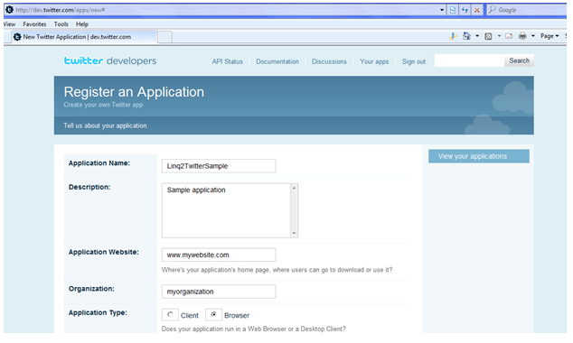Open the Help menu
The height and width of the screenshot is (343, 573).
(82, 24)
